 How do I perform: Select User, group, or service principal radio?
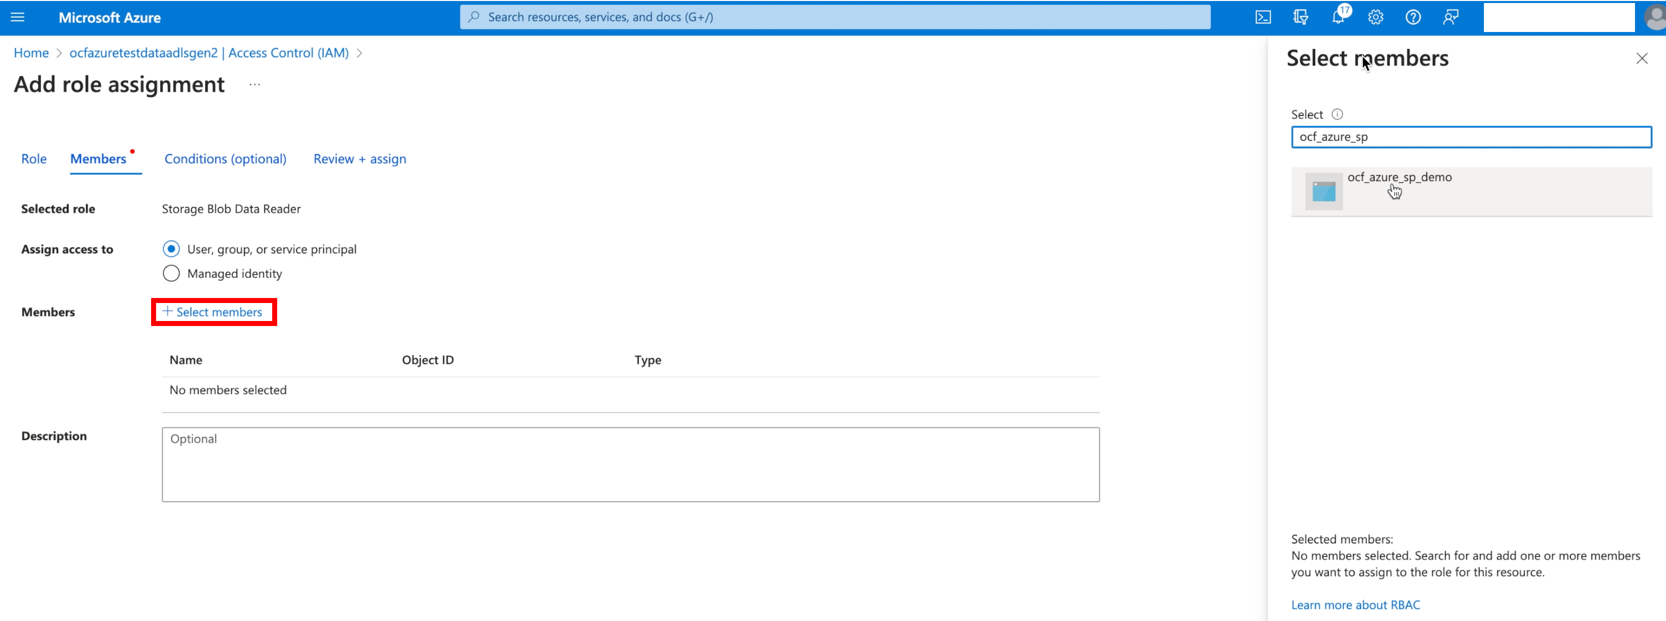tap(171, 249)
